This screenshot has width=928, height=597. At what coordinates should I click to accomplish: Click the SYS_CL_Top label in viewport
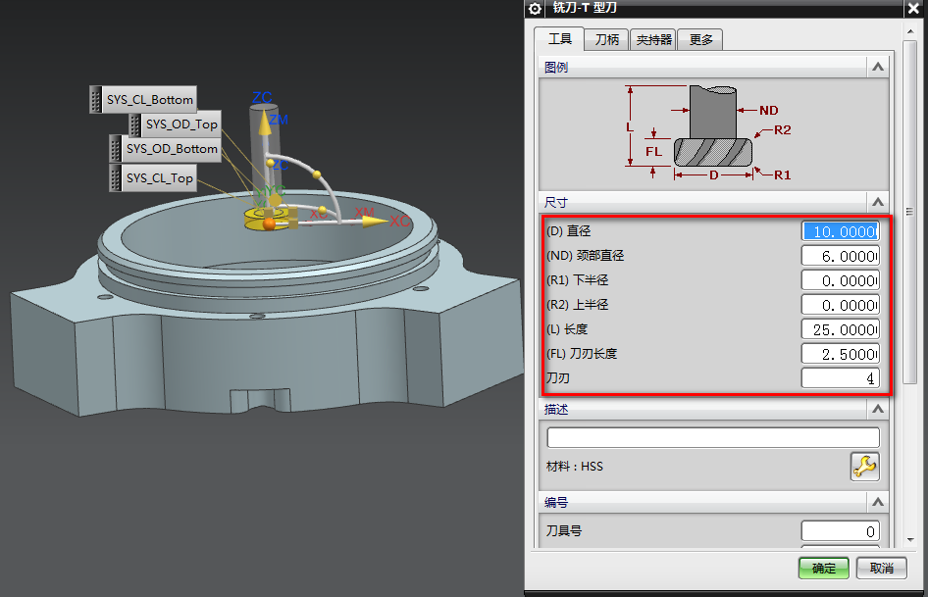click(158, 178)
